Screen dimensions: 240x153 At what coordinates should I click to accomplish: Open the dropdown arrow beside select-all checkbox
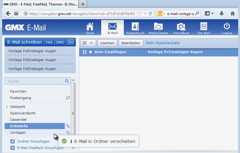(x=91, y=43)
